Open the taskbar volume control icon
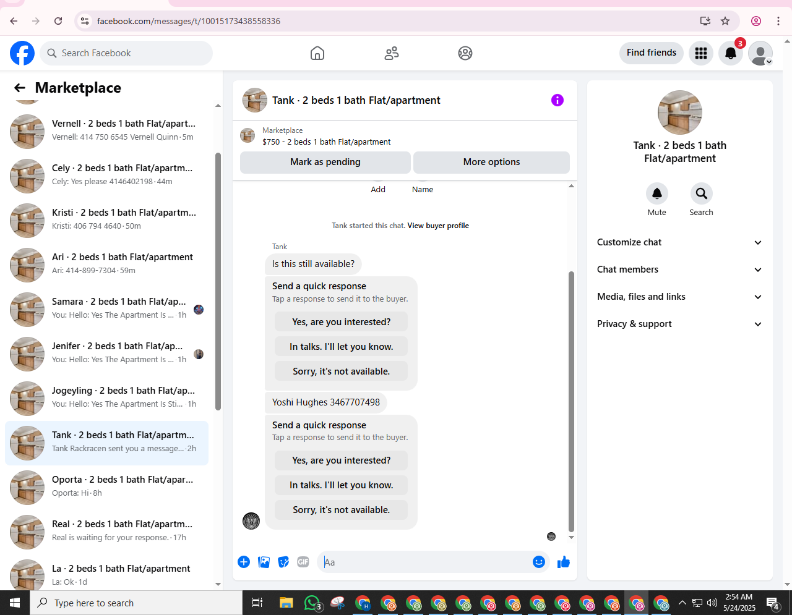792x615 pixels. [x=712, y=603]
